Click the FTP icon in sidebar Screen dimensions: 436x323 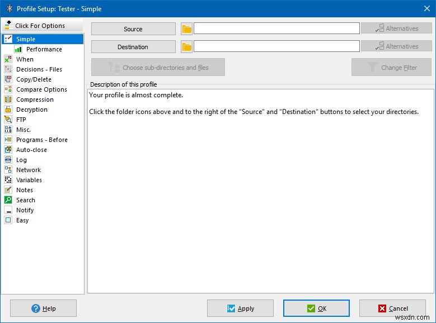point(8,120)
